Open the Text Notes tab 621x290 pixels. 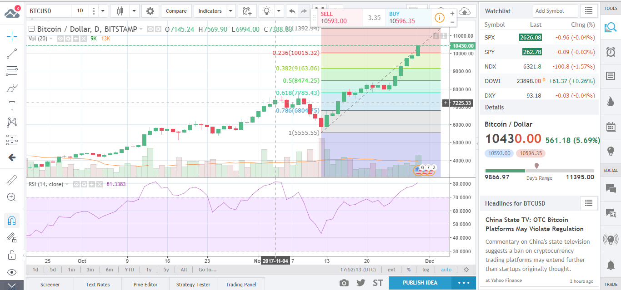[98, 284]
